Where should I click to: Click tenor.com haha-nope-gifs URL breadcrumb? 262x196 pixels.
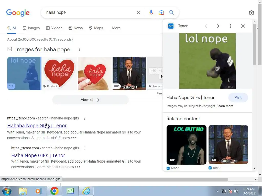tap(45, 148)
